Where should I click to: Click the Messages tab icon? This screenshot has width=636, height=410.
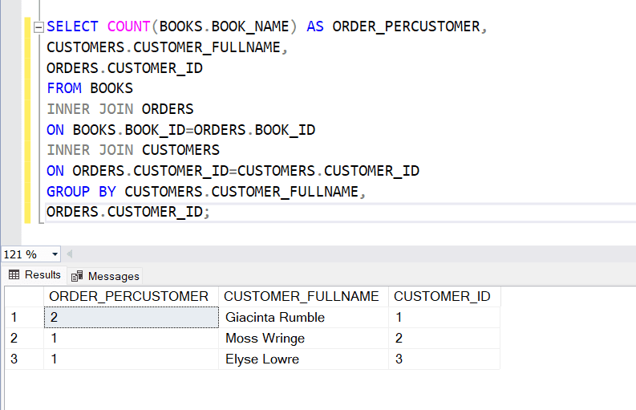coord(77,276)
